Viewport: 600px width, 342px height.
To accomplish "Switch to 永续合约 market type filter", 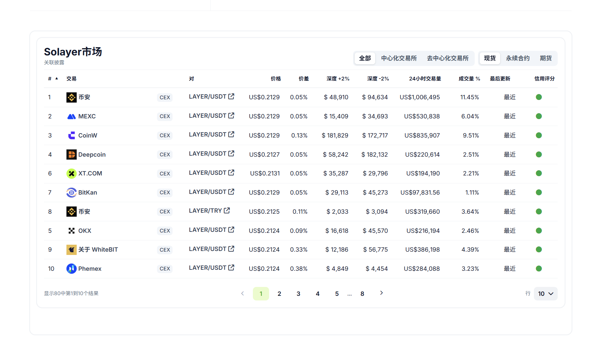I will pyautogui.click(x=518, y=58).
